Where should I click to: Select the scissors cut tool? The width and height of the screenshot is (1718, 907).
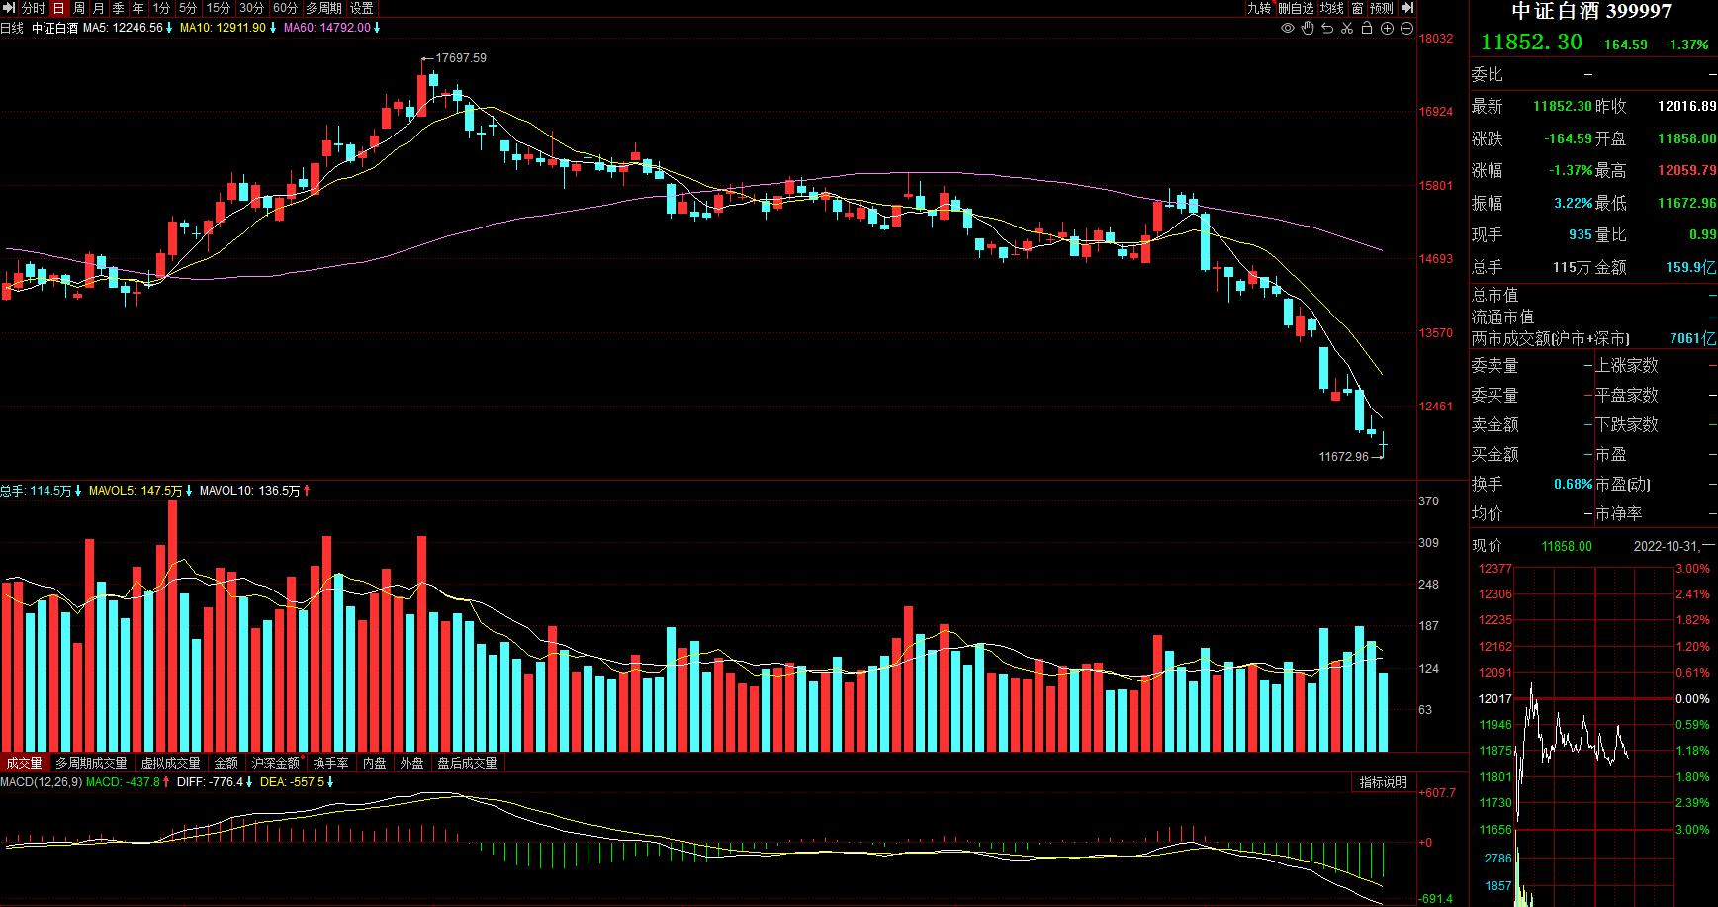pyautogui.click(x=1347, y=28)
